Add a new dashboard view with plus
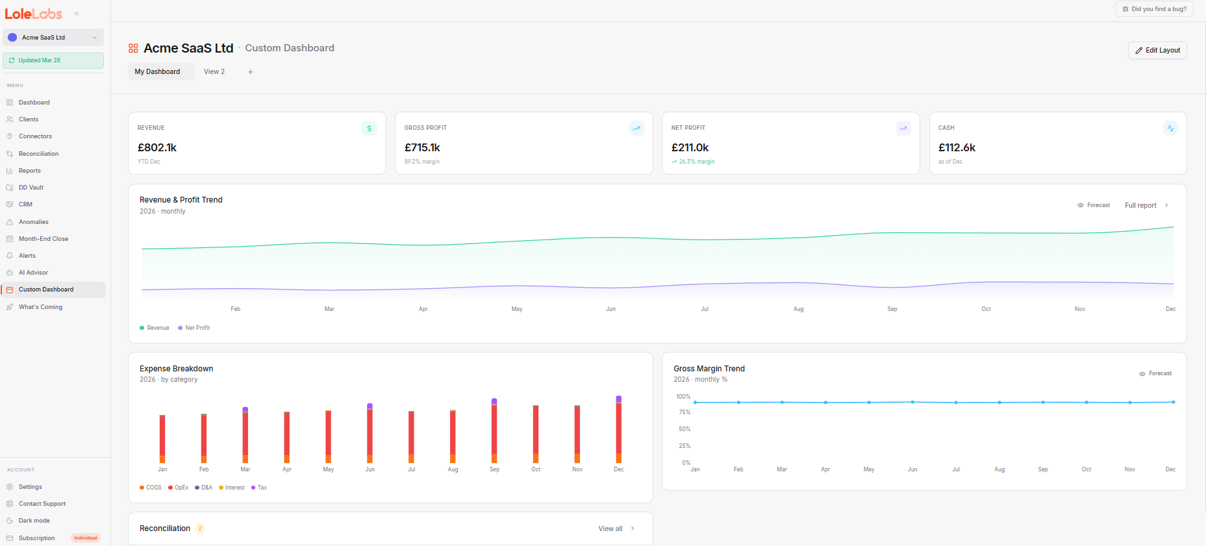 pyautogui.click(x=251, y=72)
